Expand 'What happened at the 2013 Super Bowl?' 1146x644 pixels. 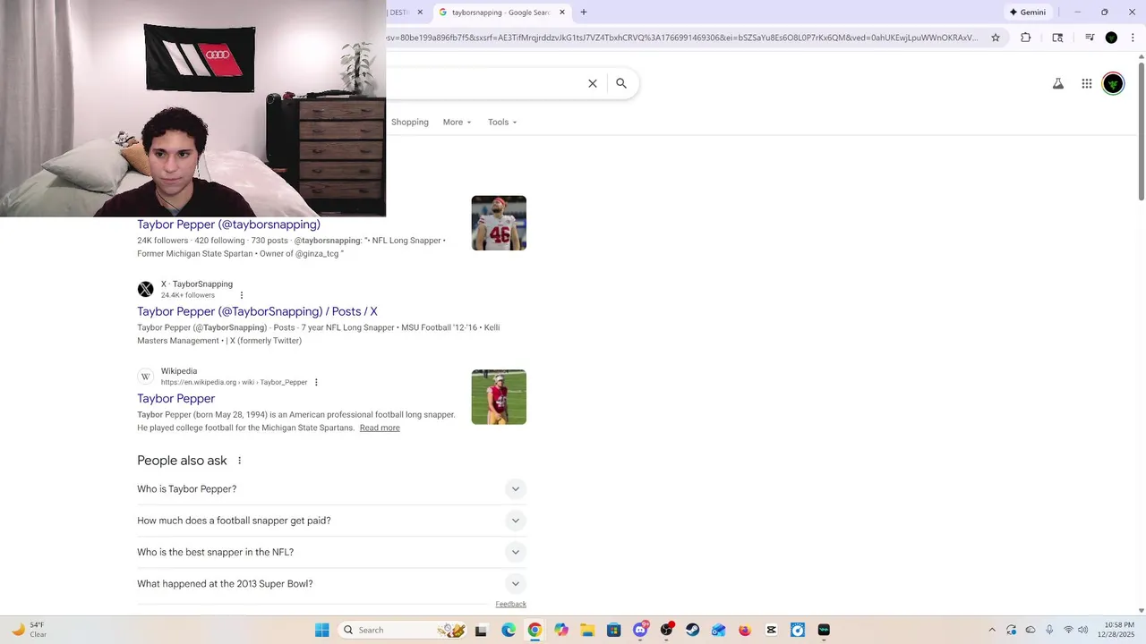point(331,584)
